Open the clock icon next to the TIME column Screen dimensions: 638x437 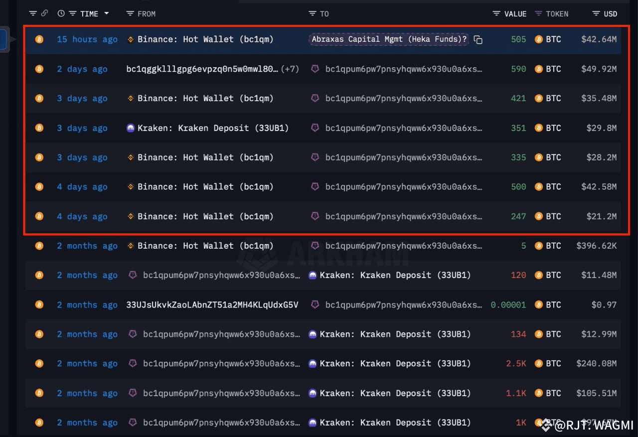point(61,13)
